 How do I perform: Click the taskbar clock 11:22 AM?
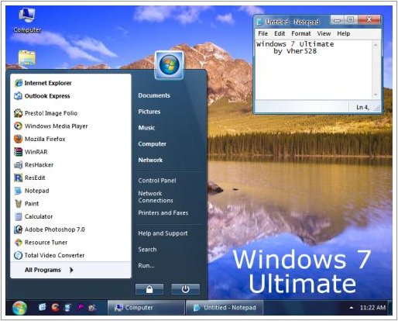pos(372,308)
